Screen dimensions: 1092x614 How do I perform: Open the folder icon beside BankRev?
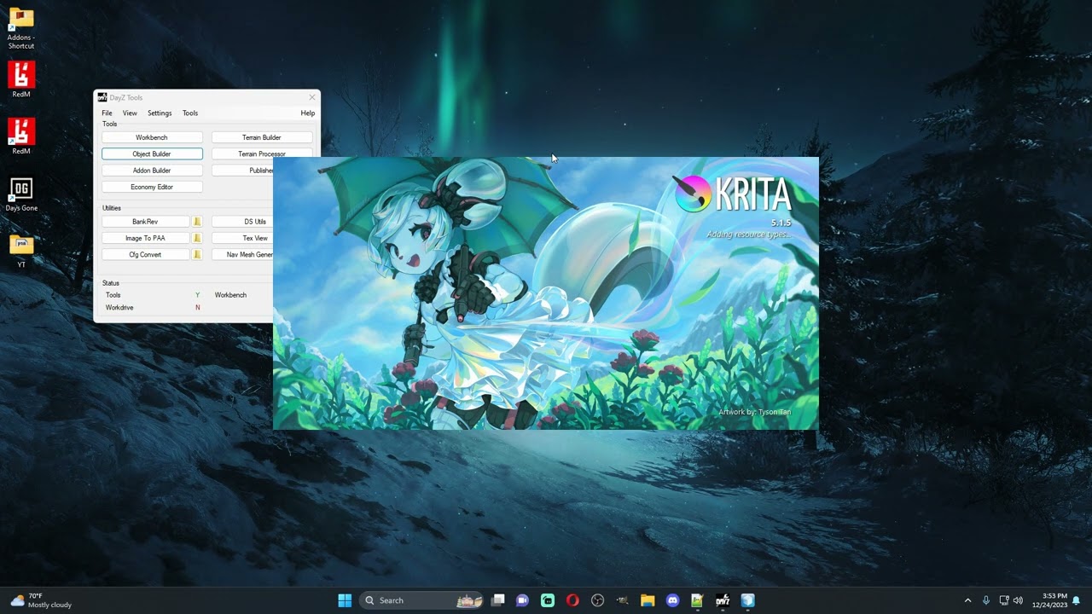pos(197,222)
